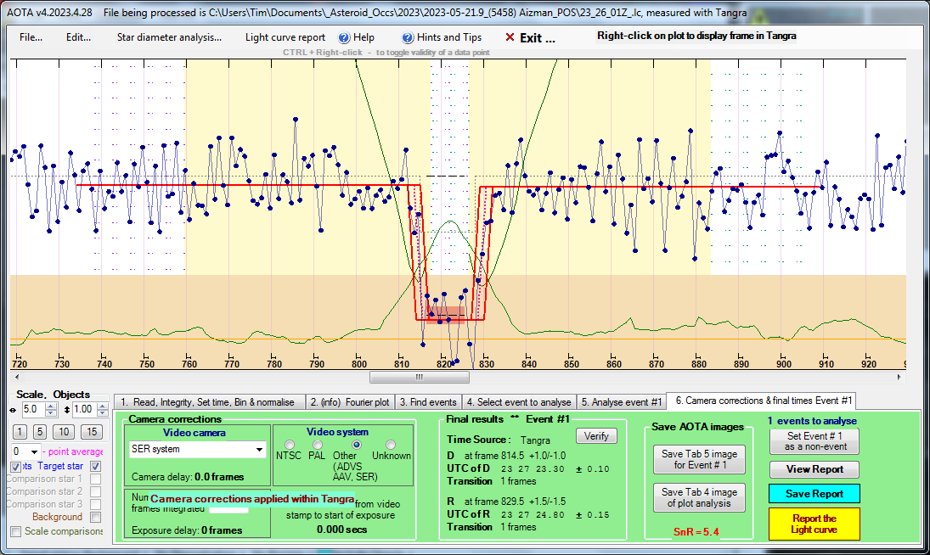Toggle the Target star checkbox
Screen dimensions: 930x555
click(x=96, y=466)
